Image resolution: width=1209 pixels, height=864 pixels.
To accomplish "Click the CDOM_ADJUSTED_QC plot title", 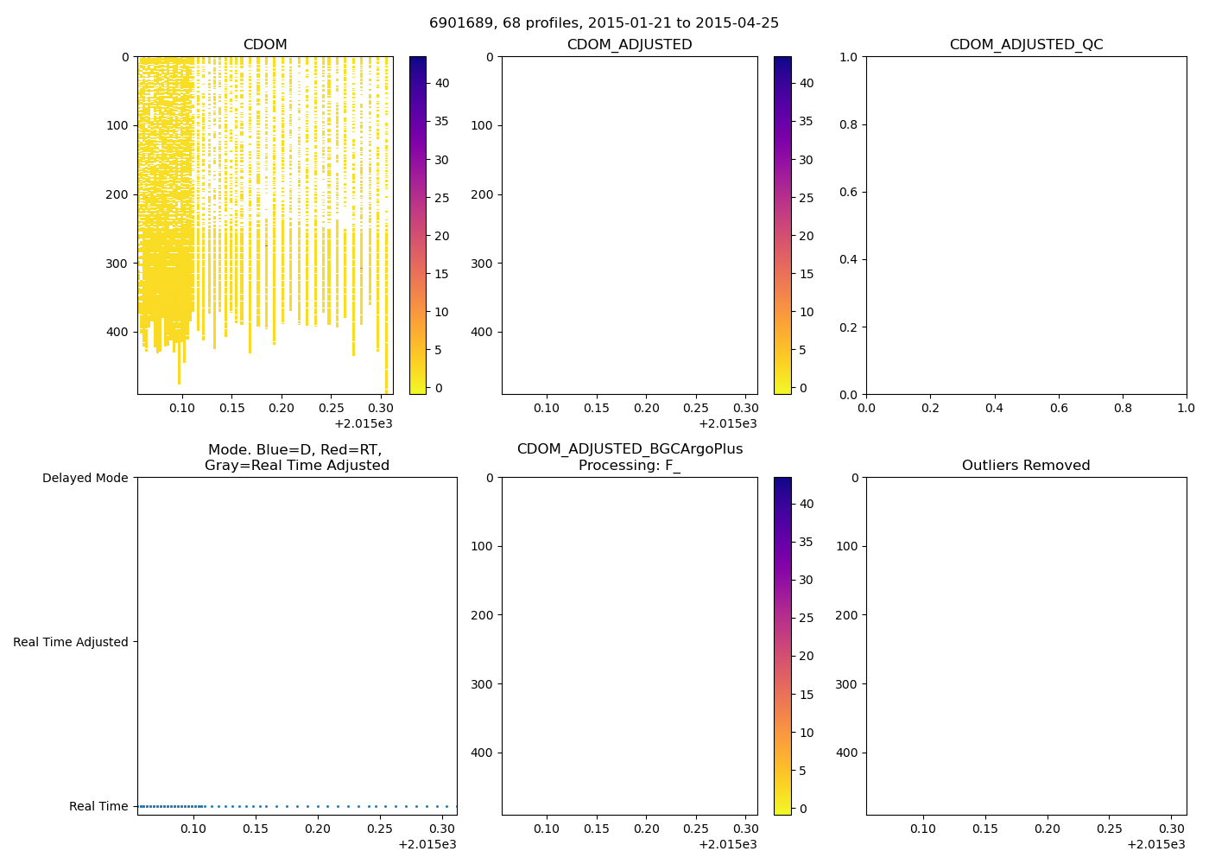I will (1026, 45).
